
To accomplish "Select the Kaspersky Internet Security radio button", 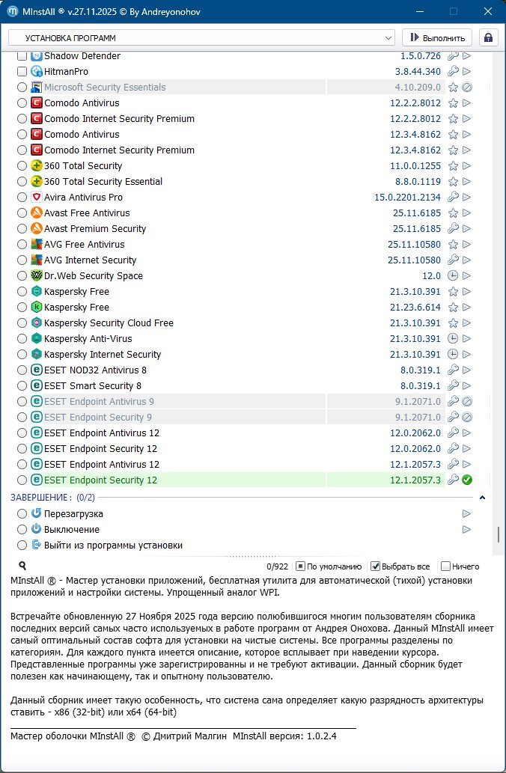I will click(x=22, y=355).
